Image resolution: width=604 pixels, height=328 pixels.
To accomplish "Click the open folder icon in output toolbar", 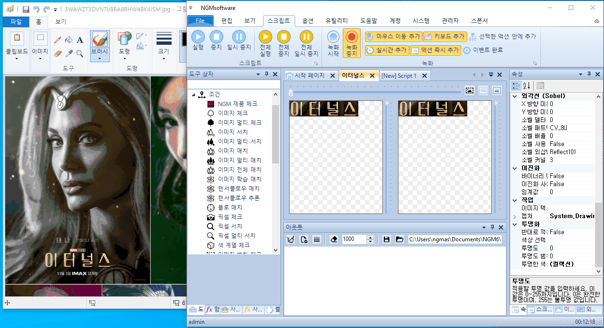I will click(399, 239).
